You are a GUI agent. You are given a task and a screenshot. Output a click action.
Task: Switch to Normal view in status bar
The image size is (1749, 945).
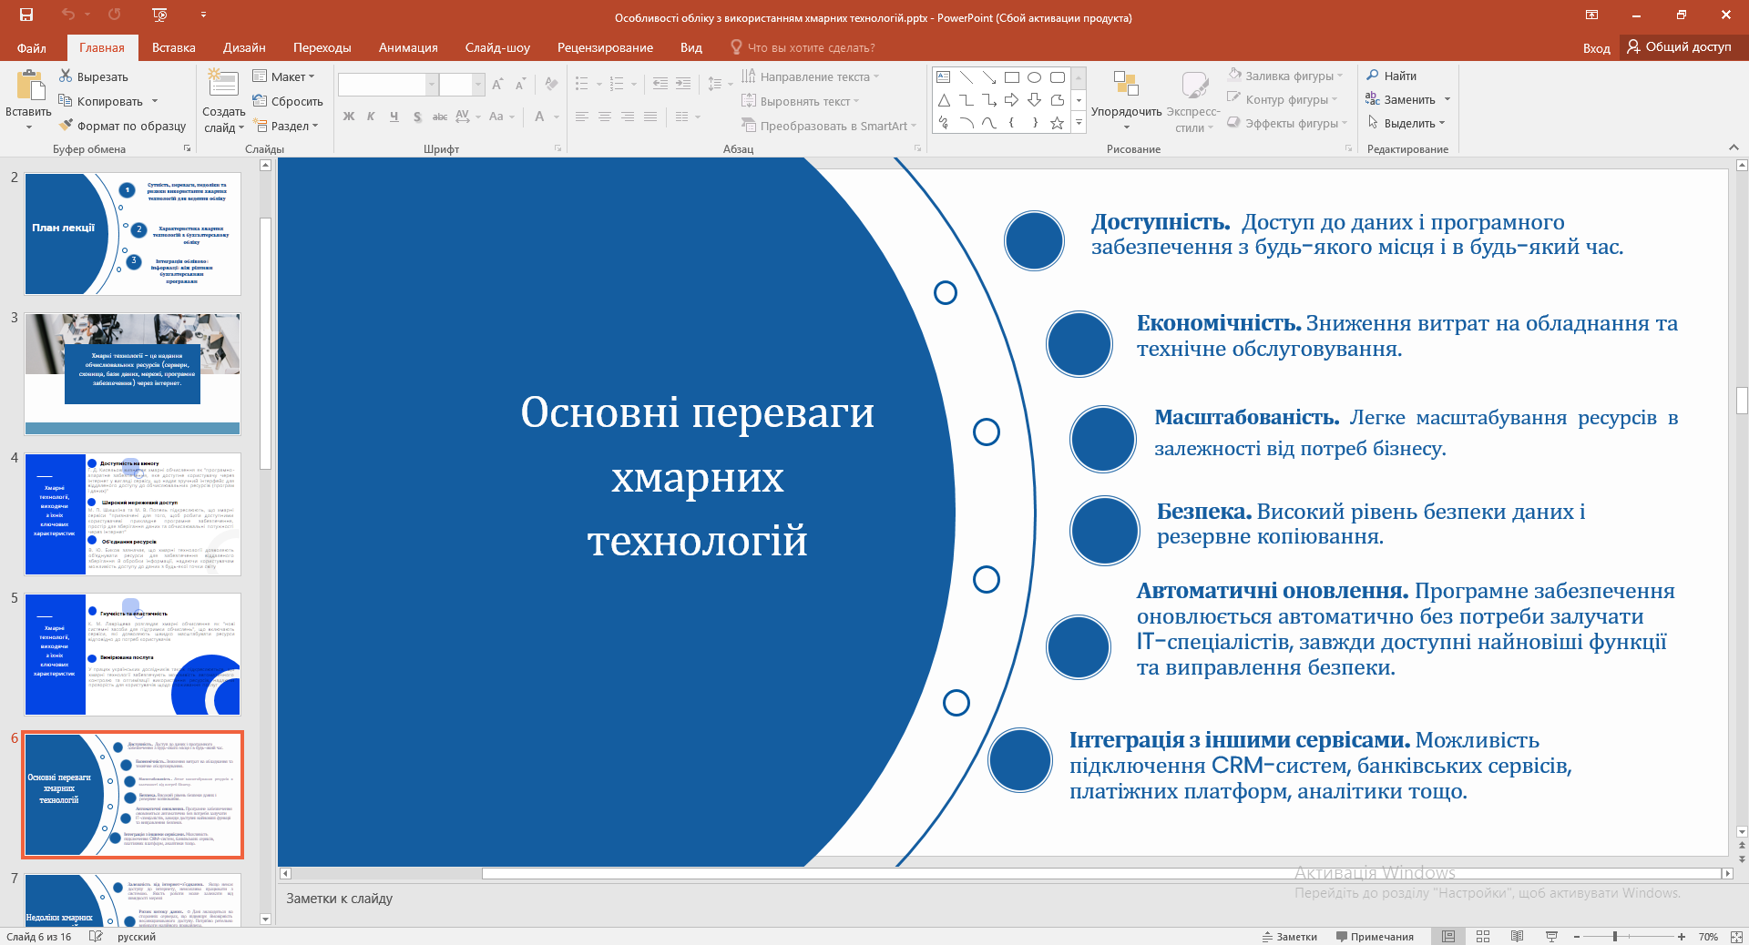click(1448, 936)
